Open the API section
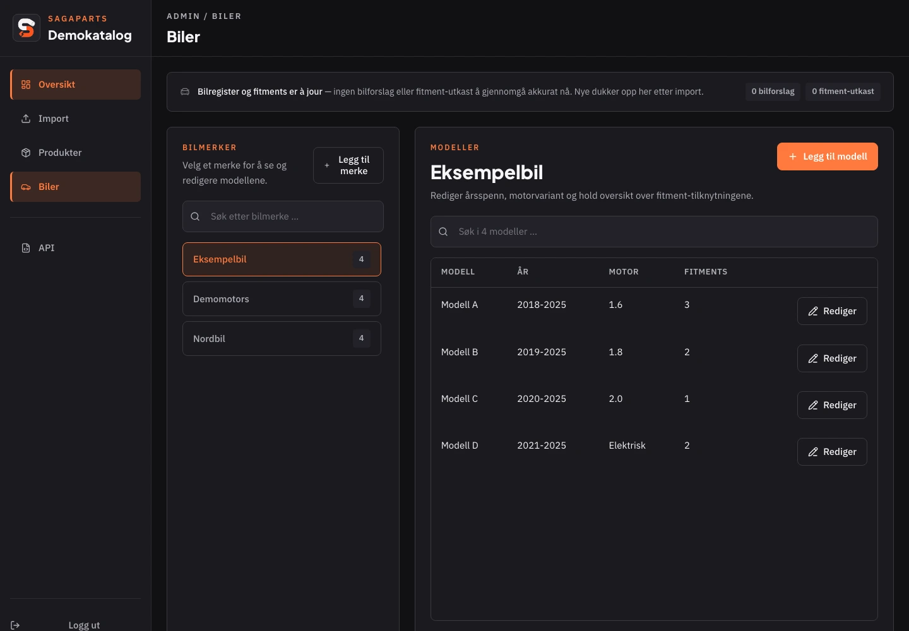Screen dimensions: 909x631 76,248
